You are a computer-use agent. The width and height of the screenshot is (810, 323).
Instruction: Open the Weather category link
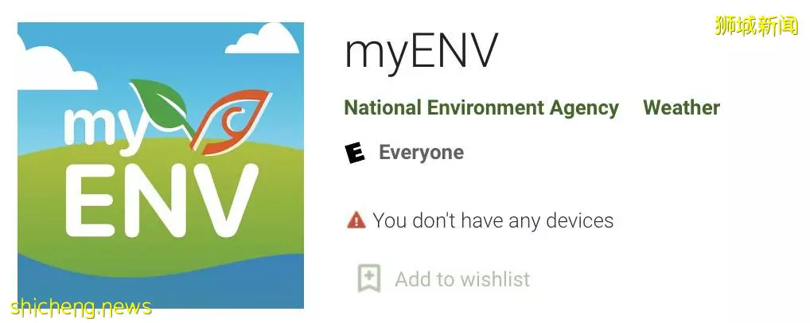pos(681,107)
